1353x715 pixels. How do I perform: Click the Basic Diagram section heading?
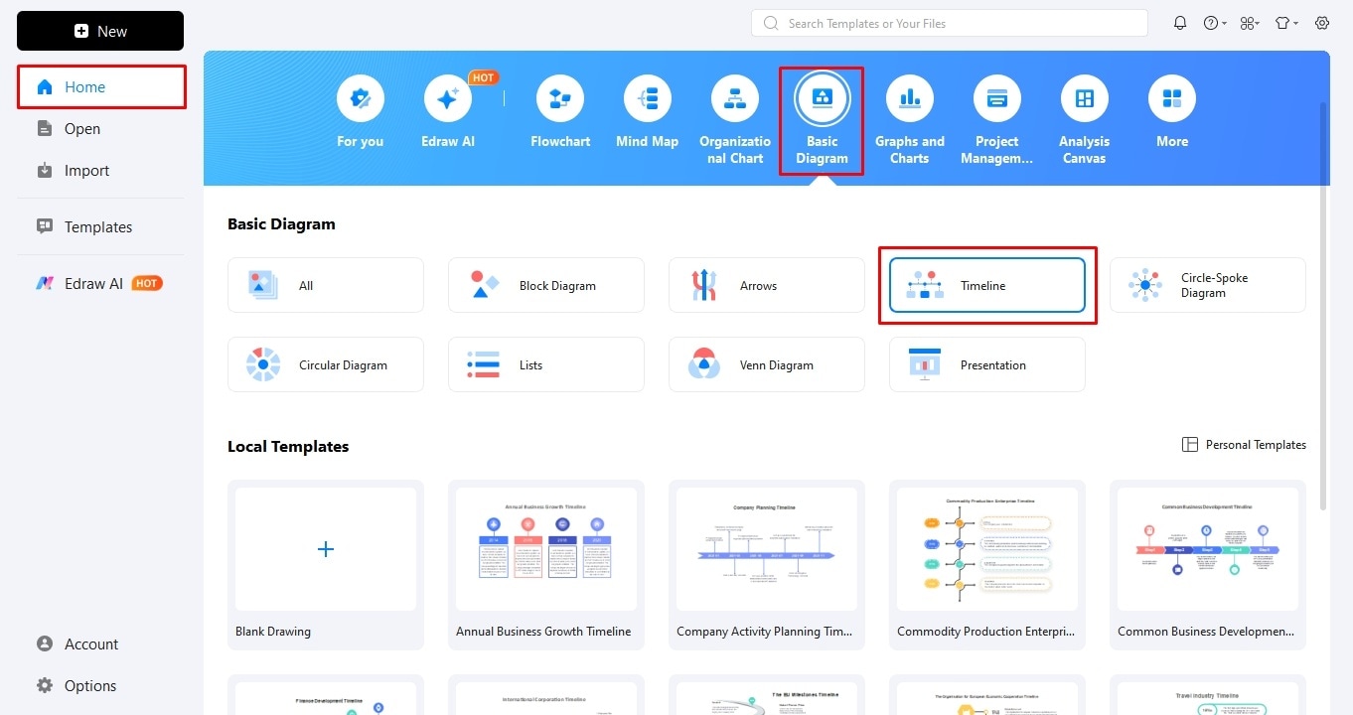click(281, 224)
